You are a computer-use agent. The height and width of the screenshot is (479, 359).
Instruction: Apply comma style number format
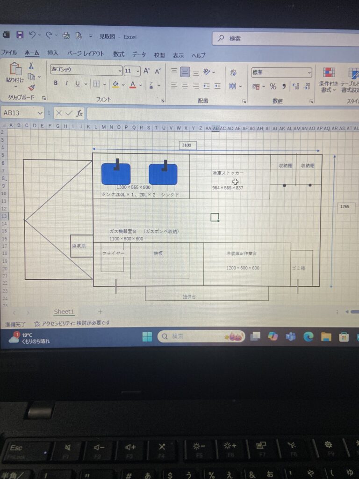point(284,87)
